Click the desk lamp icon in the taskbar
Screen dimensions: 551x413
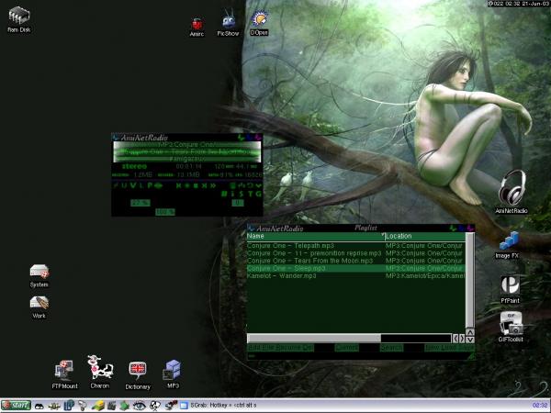(83, 406)
